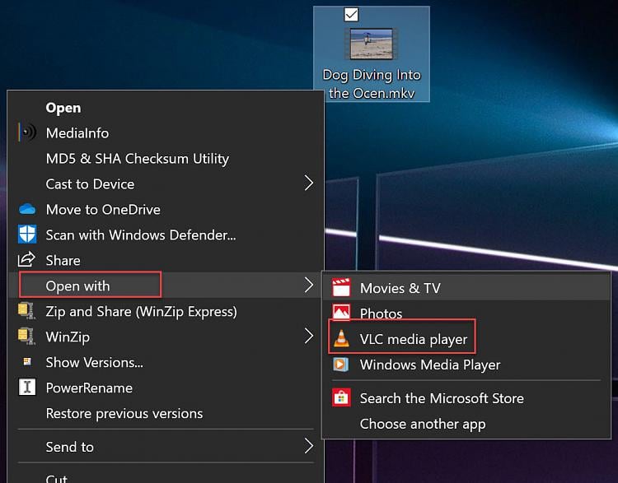618x483 pixels.
Task: Expand the Send to submenu arrow
Action: click(309, 446)
